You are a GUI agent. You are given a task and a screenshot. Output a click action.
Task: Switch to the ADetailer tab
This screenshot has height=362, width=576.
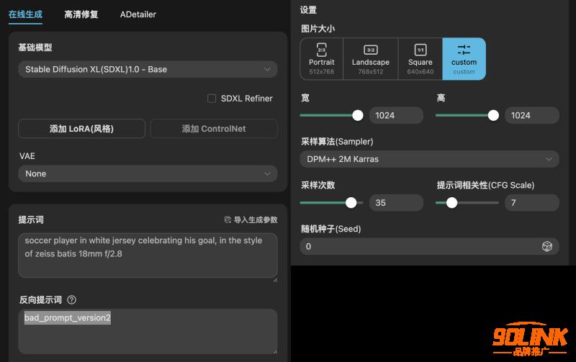click(138, 14)
